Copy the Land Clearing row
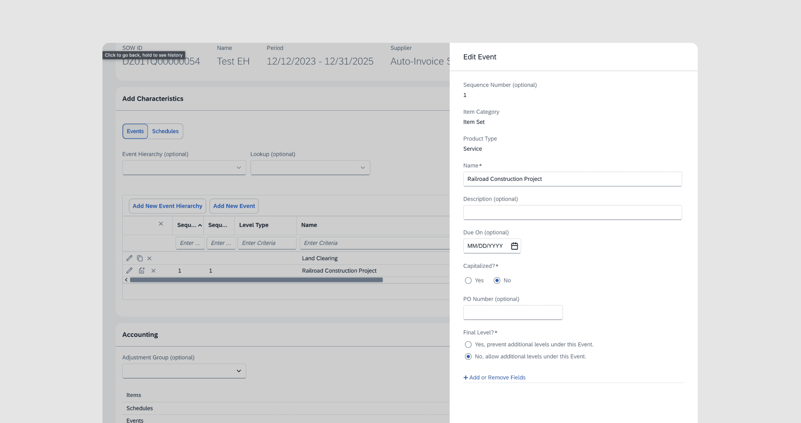Screen dimensions: 801x423 coord(140,258)
